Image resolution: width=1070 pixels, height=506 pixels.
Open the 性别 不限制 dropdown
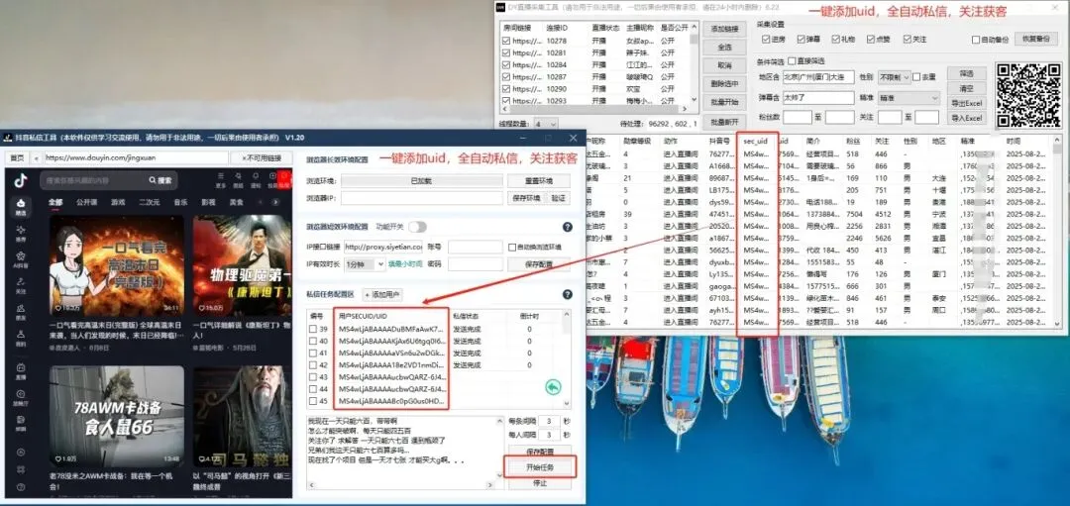(x=894, y=77)
